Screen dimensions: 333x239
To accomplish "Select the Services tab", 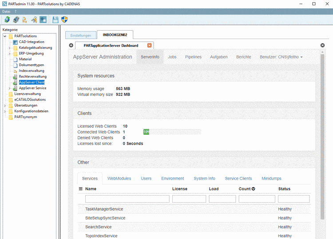I will pyautogui.click(x=90, y=178).
